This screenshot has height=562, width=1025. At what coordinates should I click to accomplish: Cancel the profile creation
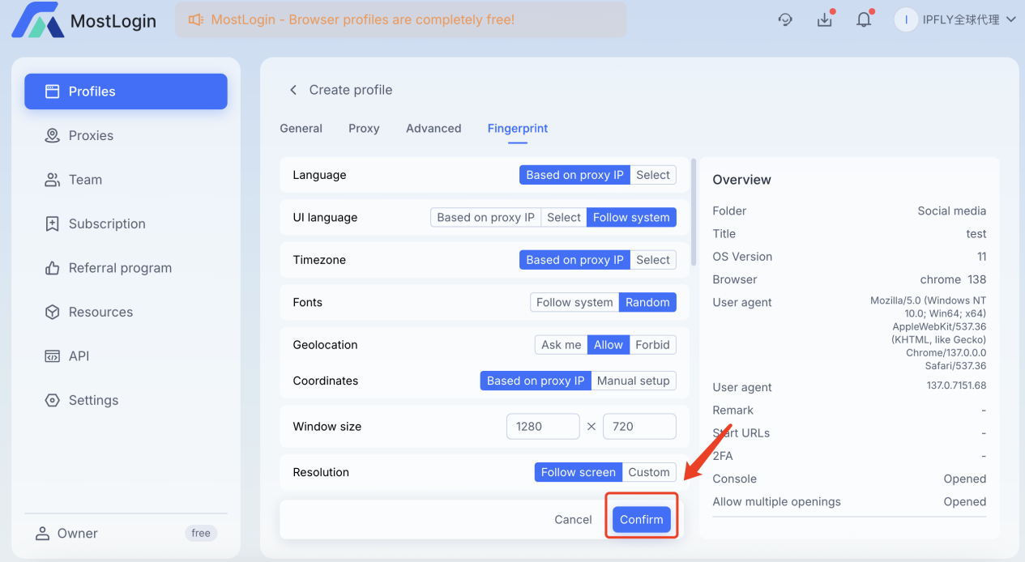573,520
